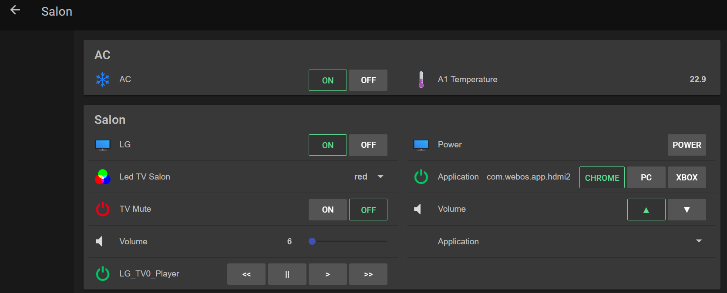
Task: Turn TV Mute on
Action: [327, 210]
